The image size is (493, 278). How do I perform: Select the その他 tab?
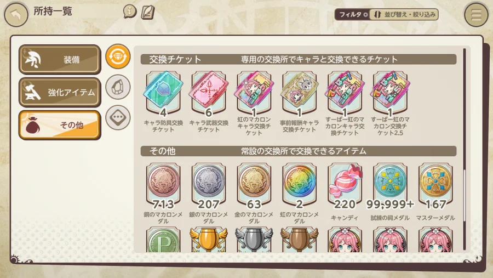60,125
